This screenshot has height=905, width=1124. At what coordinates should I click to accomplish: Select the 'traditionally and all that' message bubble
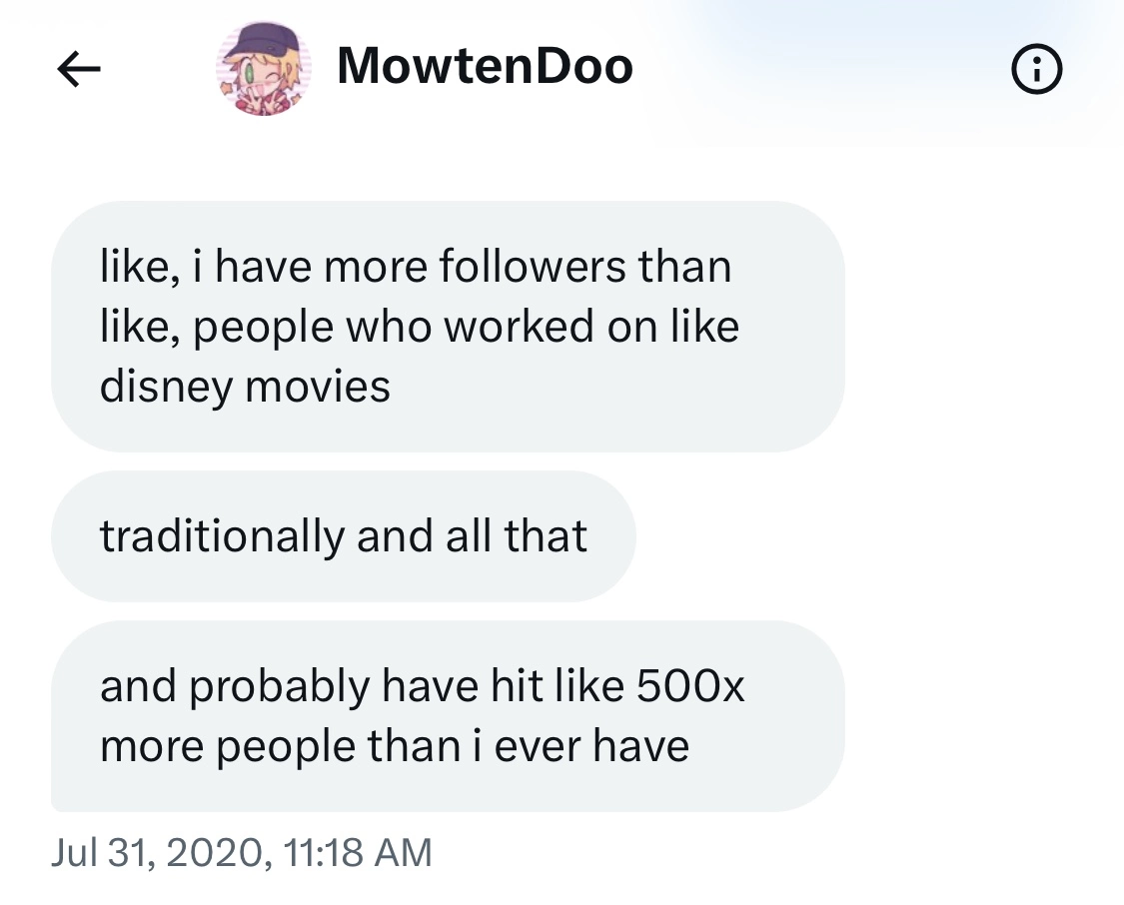(344, 536)
